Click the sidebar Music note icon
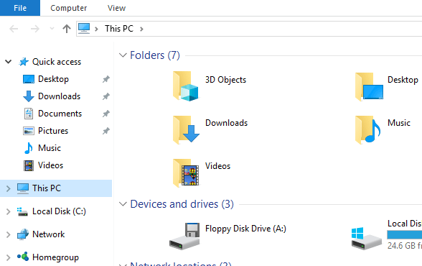 tap(29, 148)
